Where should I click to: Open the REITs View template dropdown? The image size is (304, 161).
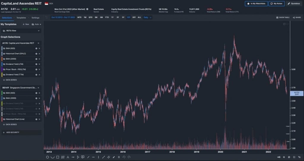pos(21,31)
